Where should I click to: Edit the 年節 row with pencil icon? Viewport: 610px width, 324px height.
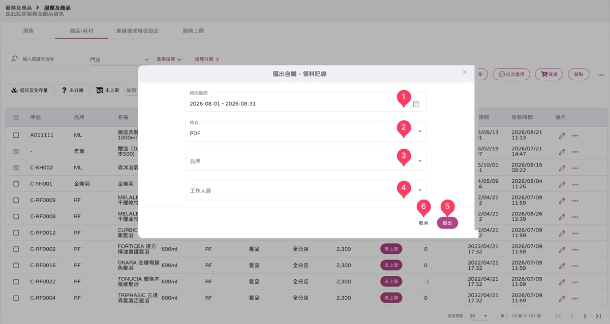[562, 152]
